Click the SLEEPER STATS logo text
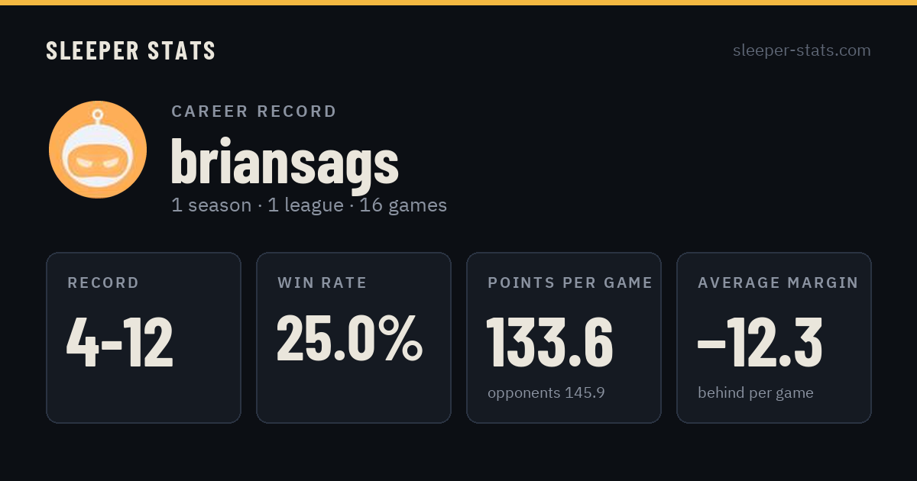This screenshot has height=481, width=917. 131,51
